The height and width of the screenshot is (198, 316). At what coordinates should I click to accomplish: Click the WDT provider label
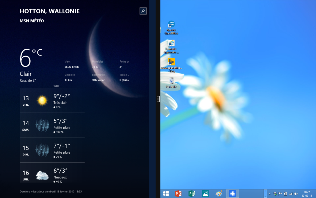pos(56,86)
